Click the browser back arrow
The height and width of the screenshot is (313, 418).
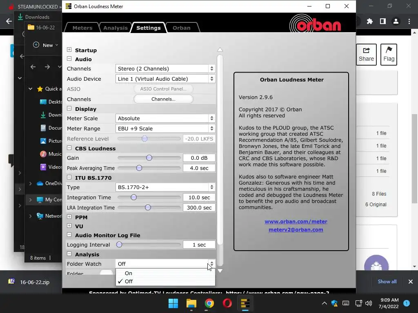(x=9, y=21)
